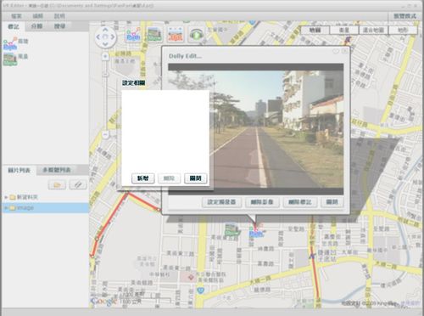
Task: Click the paperclip attach icon button
Action: (x=78, y=185)
